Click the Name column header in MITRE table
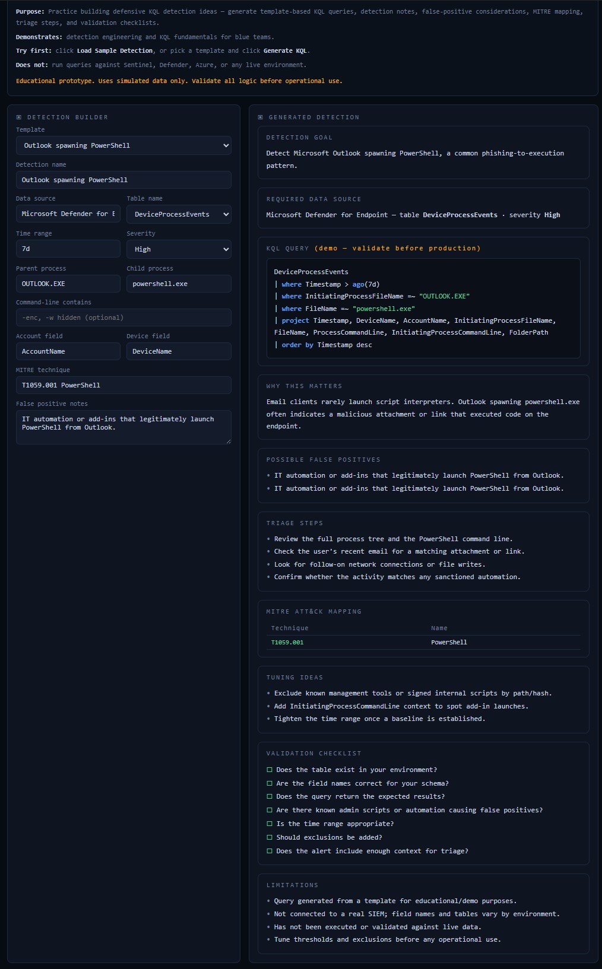Viewport: 602px width, 969px height. click(439, 628)
